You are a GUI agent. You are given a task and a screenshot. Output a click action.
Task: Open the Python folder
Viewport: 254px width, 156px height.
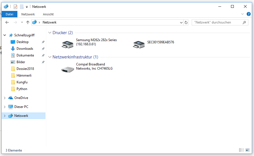click(22, 89)
